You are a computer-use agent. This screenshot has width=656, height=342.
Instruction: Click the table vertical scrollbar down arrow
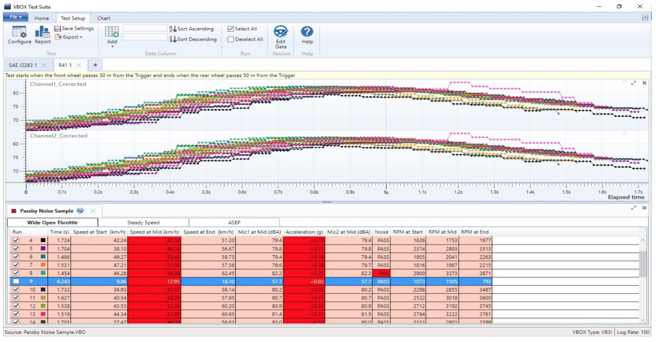point(643,320)
